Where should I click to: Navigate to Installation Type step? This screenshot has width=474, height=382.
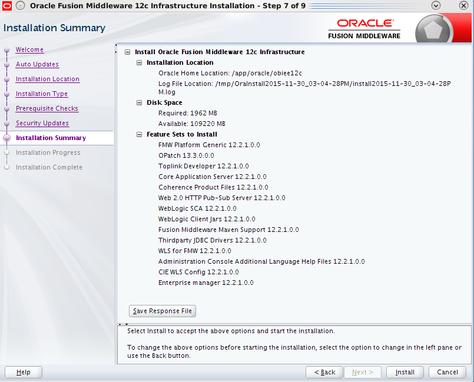pyautogui.click(x=42, y=94)
